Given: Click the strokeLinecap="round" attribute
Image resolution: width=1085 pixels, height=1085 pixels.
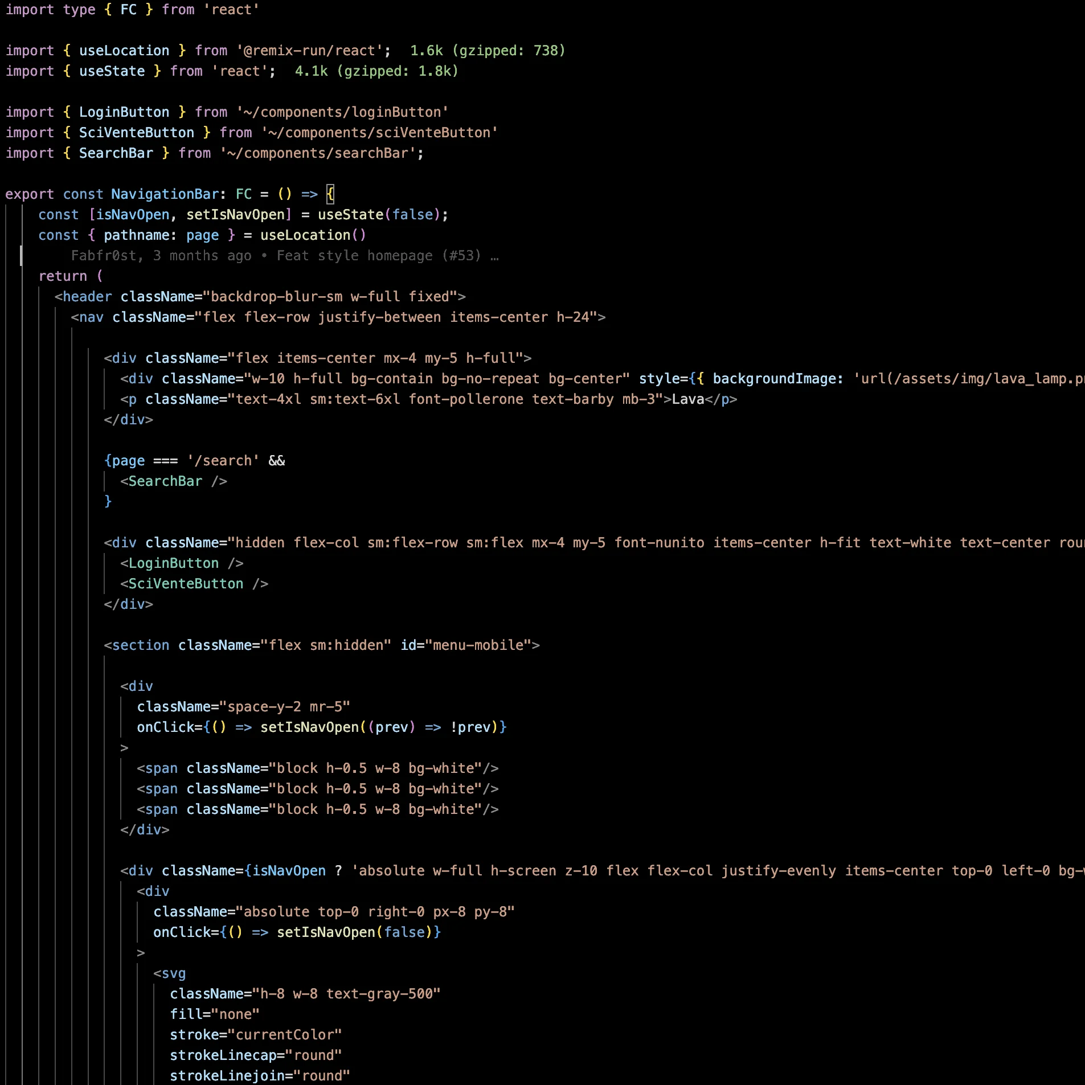Looking at the screenshot, I should pos(256,1055).
